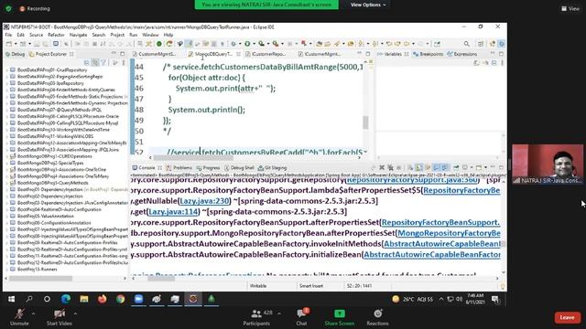Viewport: 586px width, 329px height.
Task: Open Microsoft Edge from taskbar
Action: coord(66,299)
